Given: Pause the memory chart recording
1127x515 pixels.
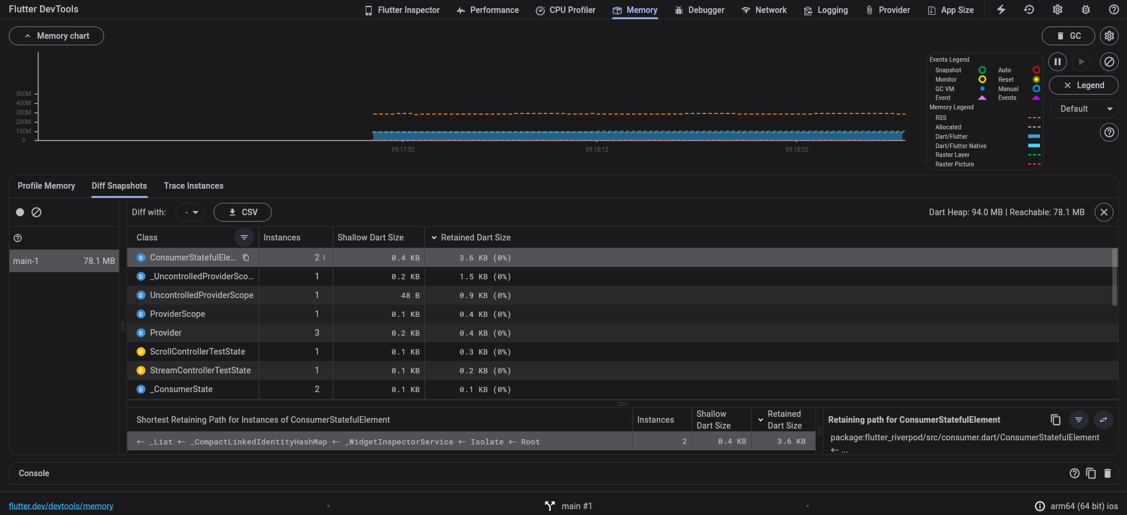Looking at the screenshot, I should [x=1057, y=62].
